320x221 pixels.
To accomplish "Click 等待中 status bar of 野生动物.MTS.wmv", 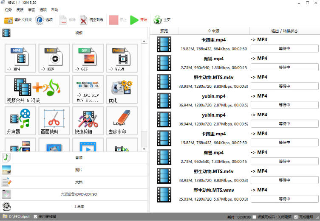I will 284,199.
